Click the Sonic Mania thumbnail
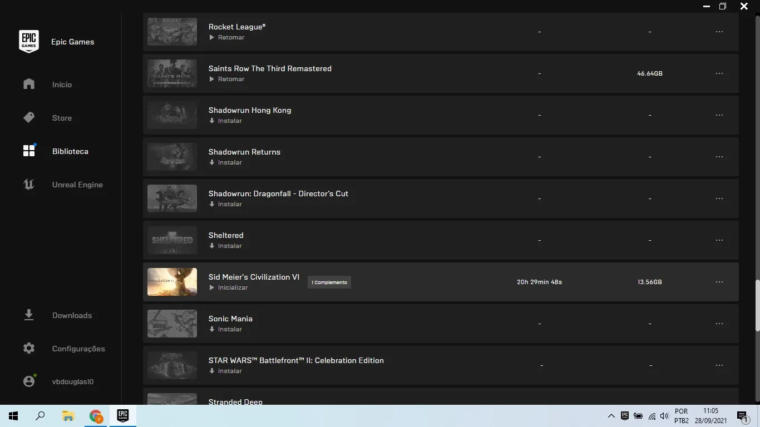The height and width of the screenshot is (427, 760). 172,324
